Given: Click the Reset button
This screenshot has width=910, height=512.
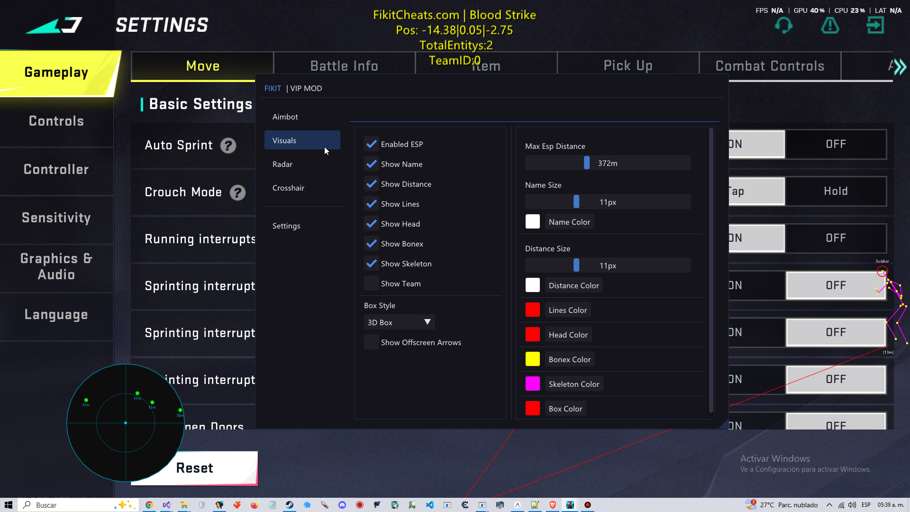Looking at the screenshot, I should coord(194,468).
